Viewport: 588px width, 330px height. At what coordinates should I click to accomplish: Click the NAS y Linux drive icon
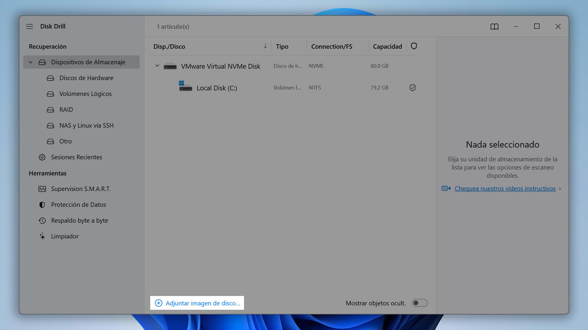tap(50, 126)
